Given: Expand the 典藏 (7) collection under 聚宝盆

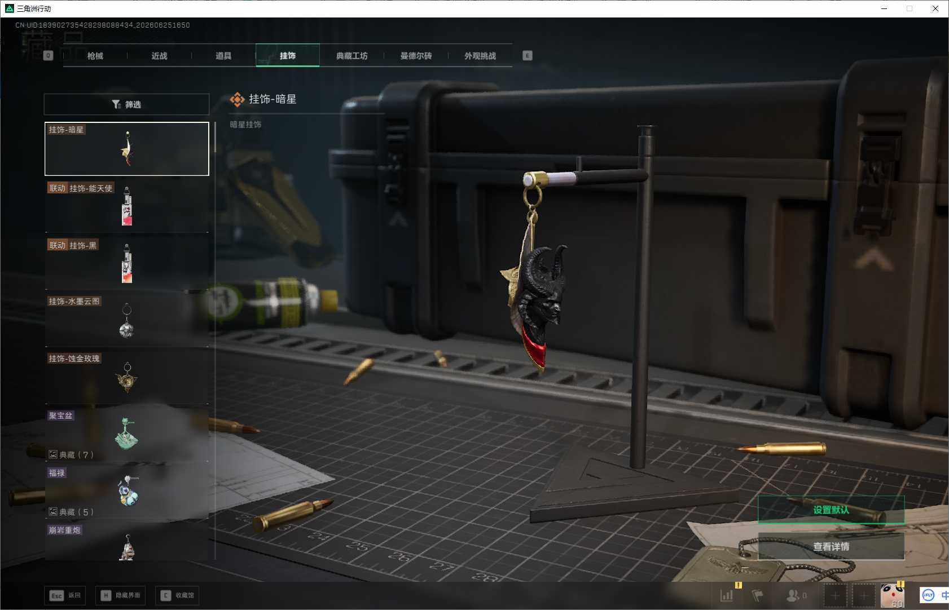Looking at the screenshot, I should [71, 454].
